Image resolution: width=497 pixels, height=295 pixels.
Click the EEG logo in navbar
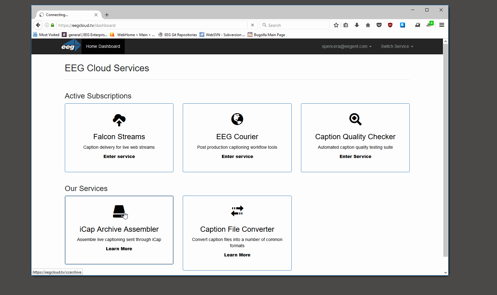click(x=71, y=46)
